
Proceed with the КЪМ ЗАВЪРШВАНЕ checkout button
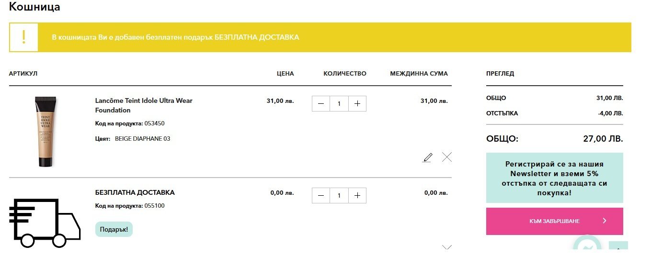[x=554, y=221]
